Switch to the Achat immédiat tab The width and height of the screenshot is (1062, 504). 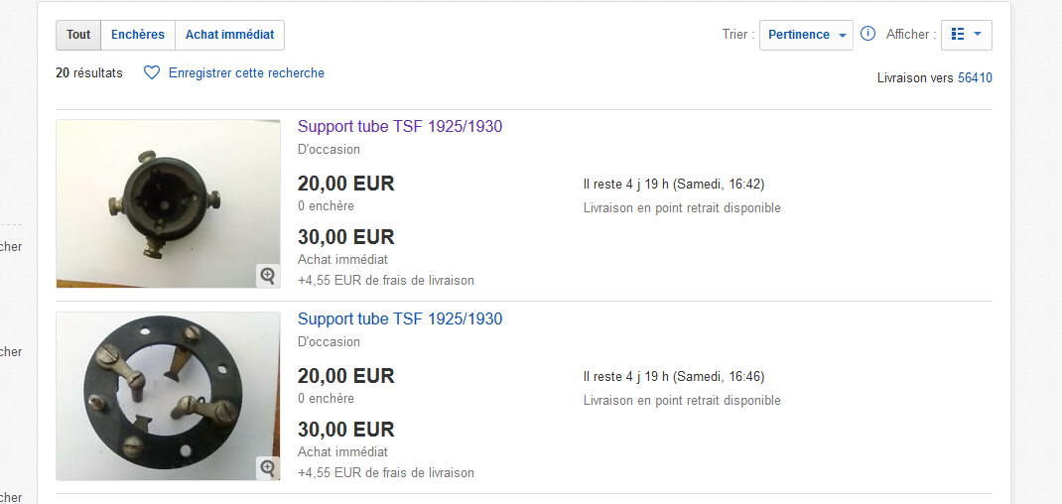229,35
